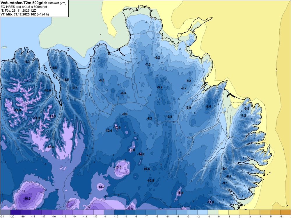Image resolution: width=291 pixels, height=218 pixels.
Task: Click the -8 blue legend swatch
Action: pos(140,212)
